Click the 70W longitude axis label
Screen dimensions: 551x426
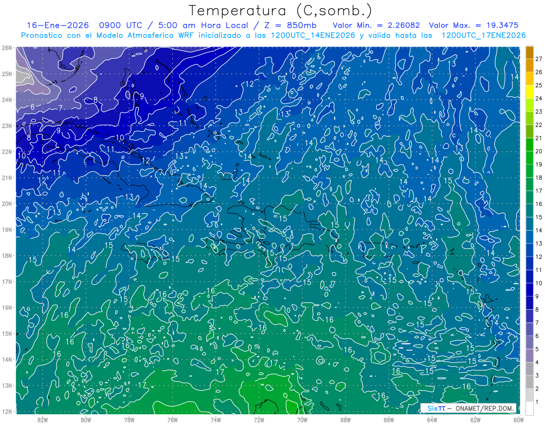pos(302,420)
